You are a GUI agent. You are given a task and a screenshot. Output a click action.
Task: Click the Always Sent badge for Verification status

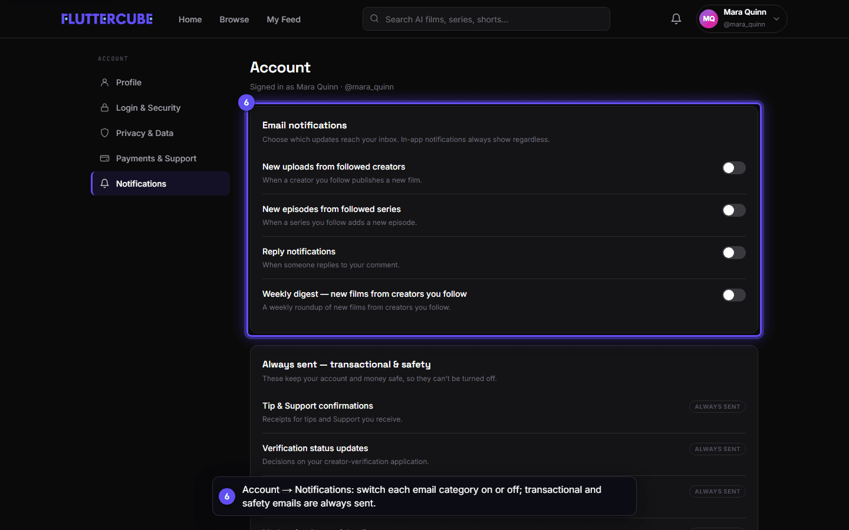(x=718, y=449)
